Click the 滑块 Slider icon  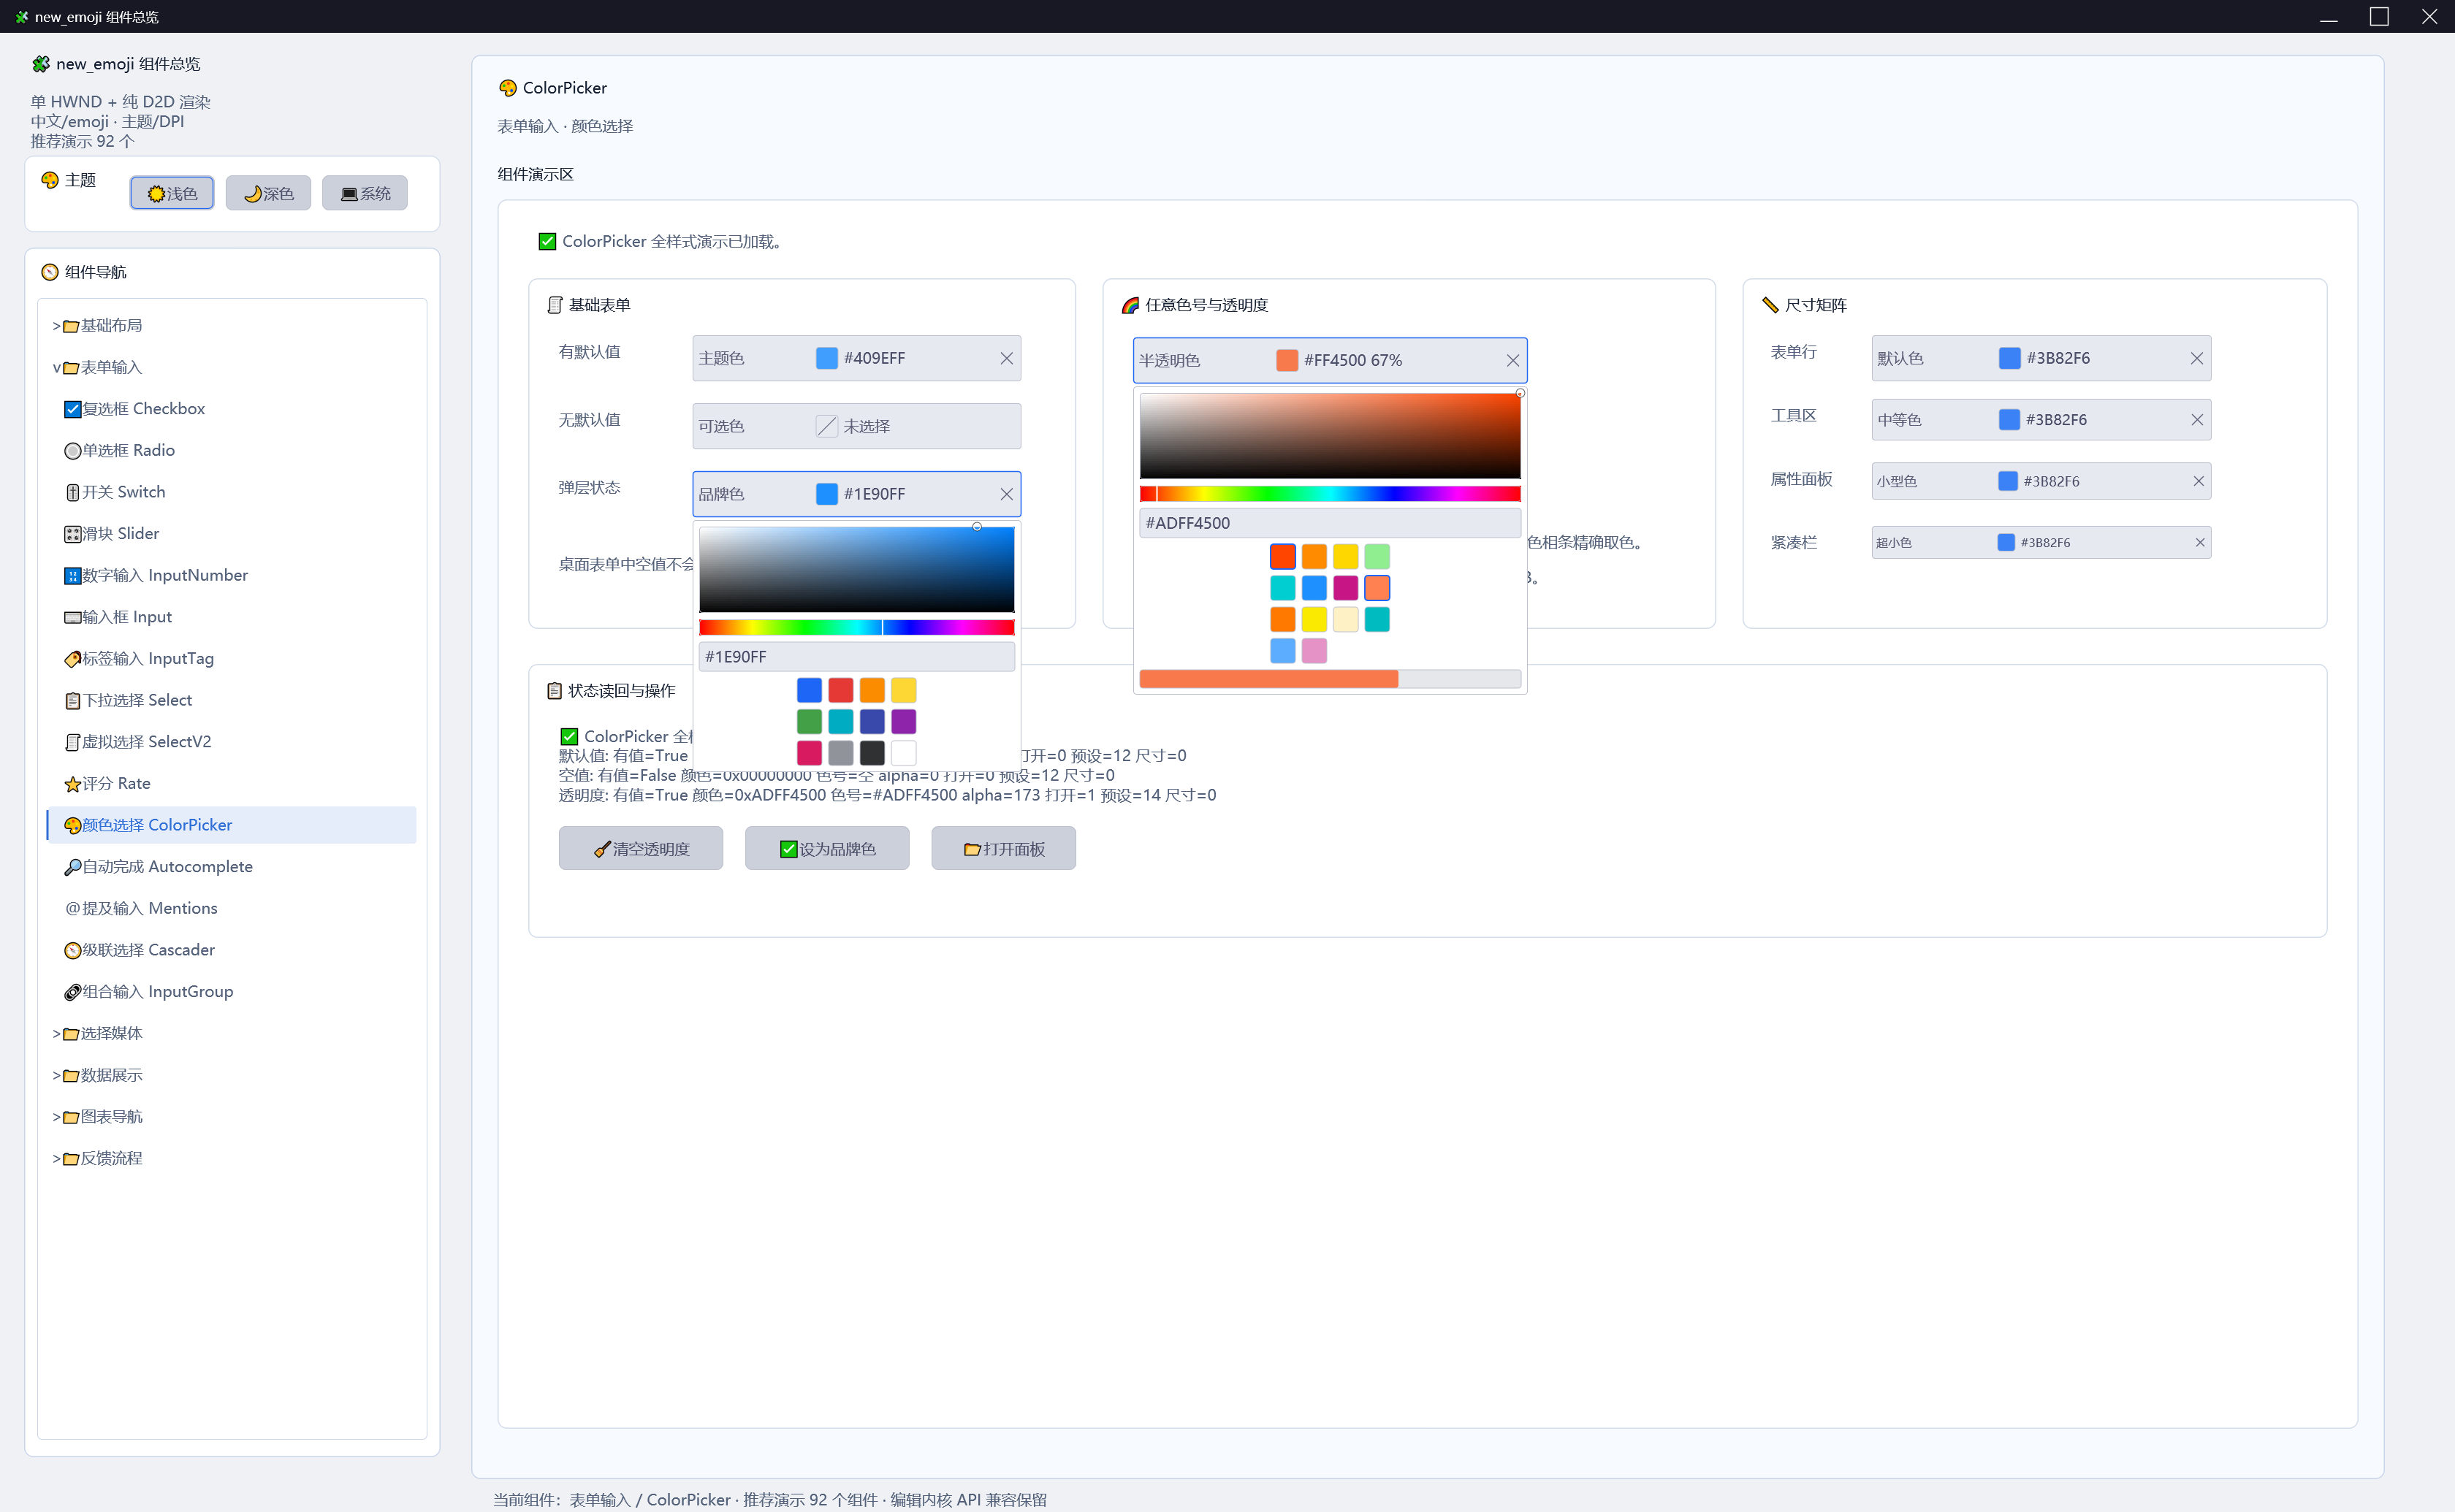tap(73, 534)
